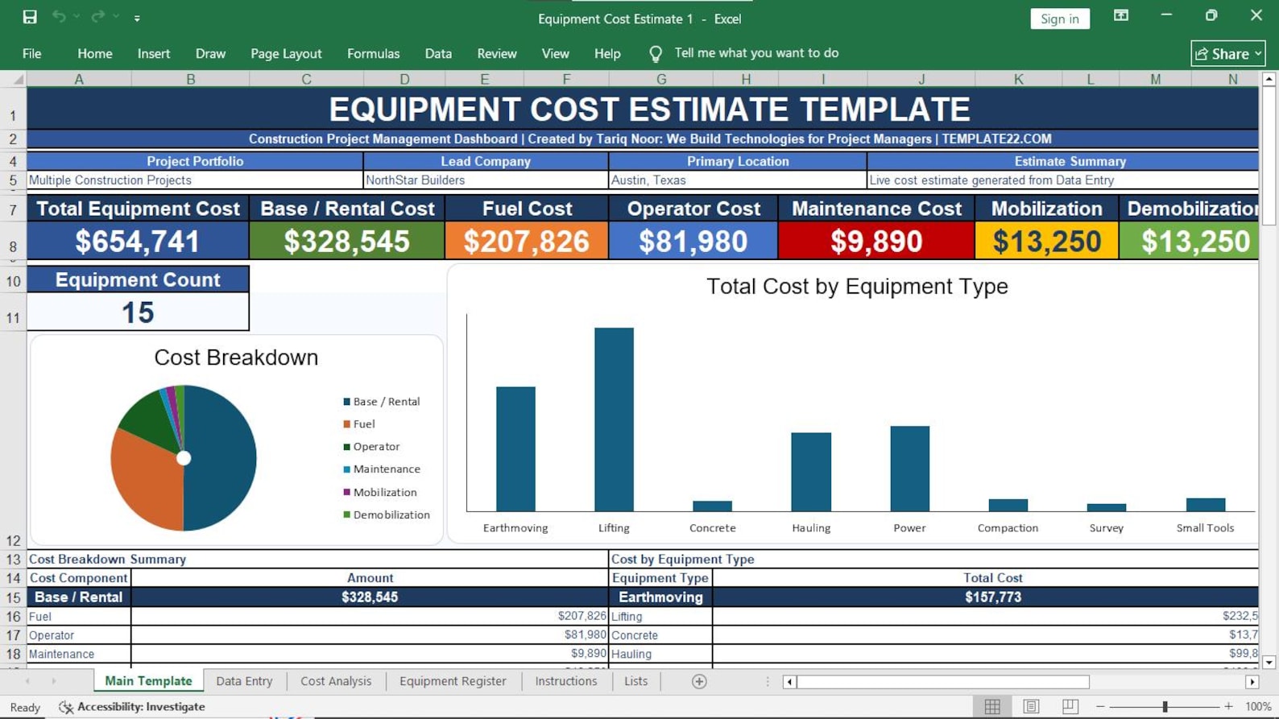Select the NorthStar Builders cell

pos(486,180)
